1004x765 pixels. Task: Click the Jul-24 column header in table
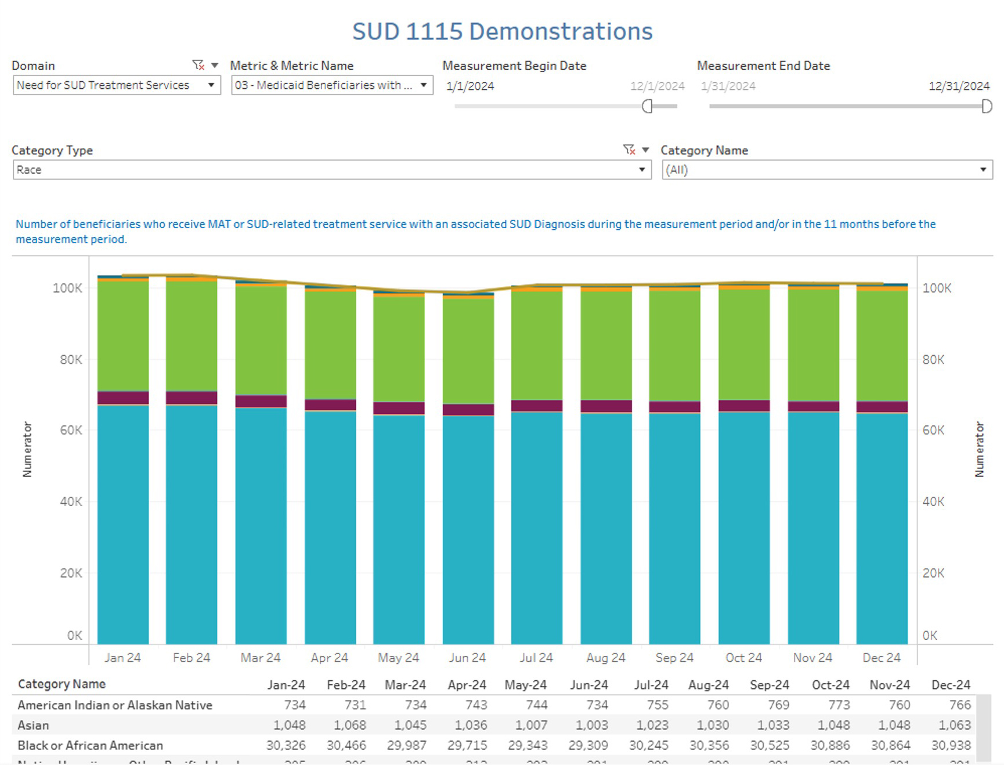651,685
